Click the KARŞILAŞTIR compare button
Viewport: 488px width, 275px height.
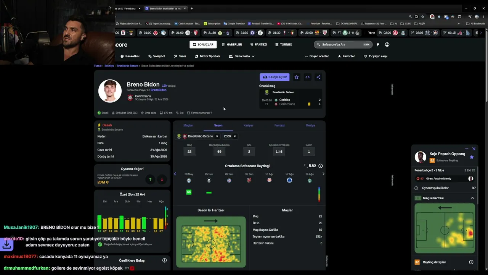[x=274, y=77]
